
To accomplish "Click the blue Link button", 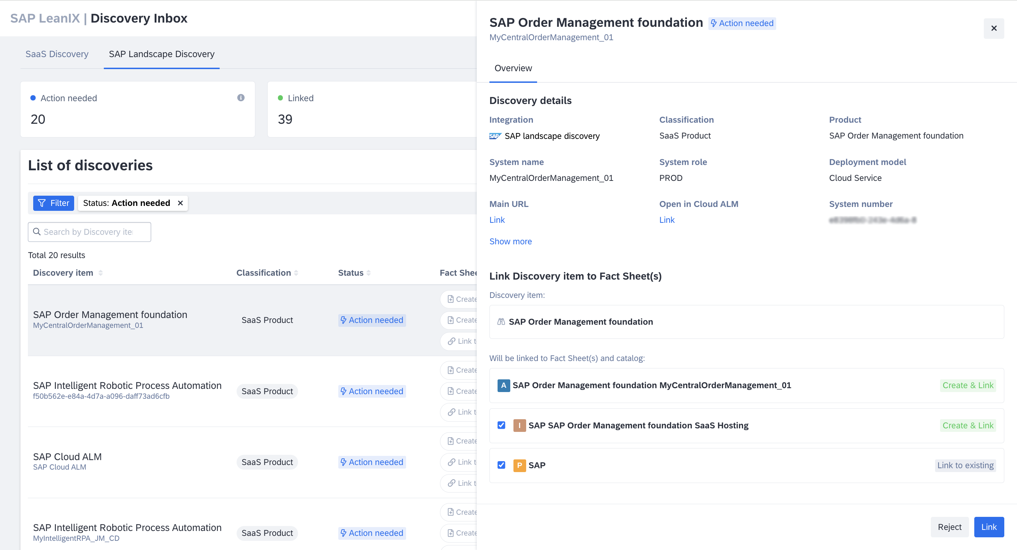I will coord(989,527).
